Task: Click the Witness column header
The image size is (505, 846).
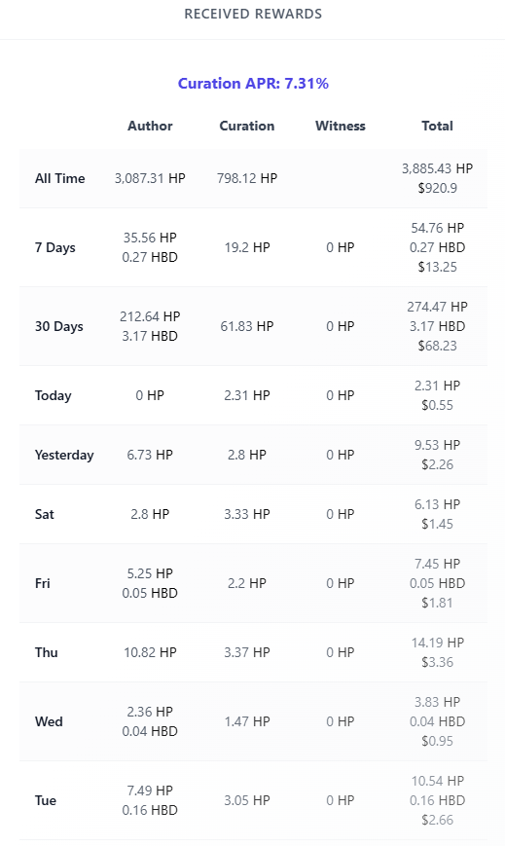Action: (341, 126)
